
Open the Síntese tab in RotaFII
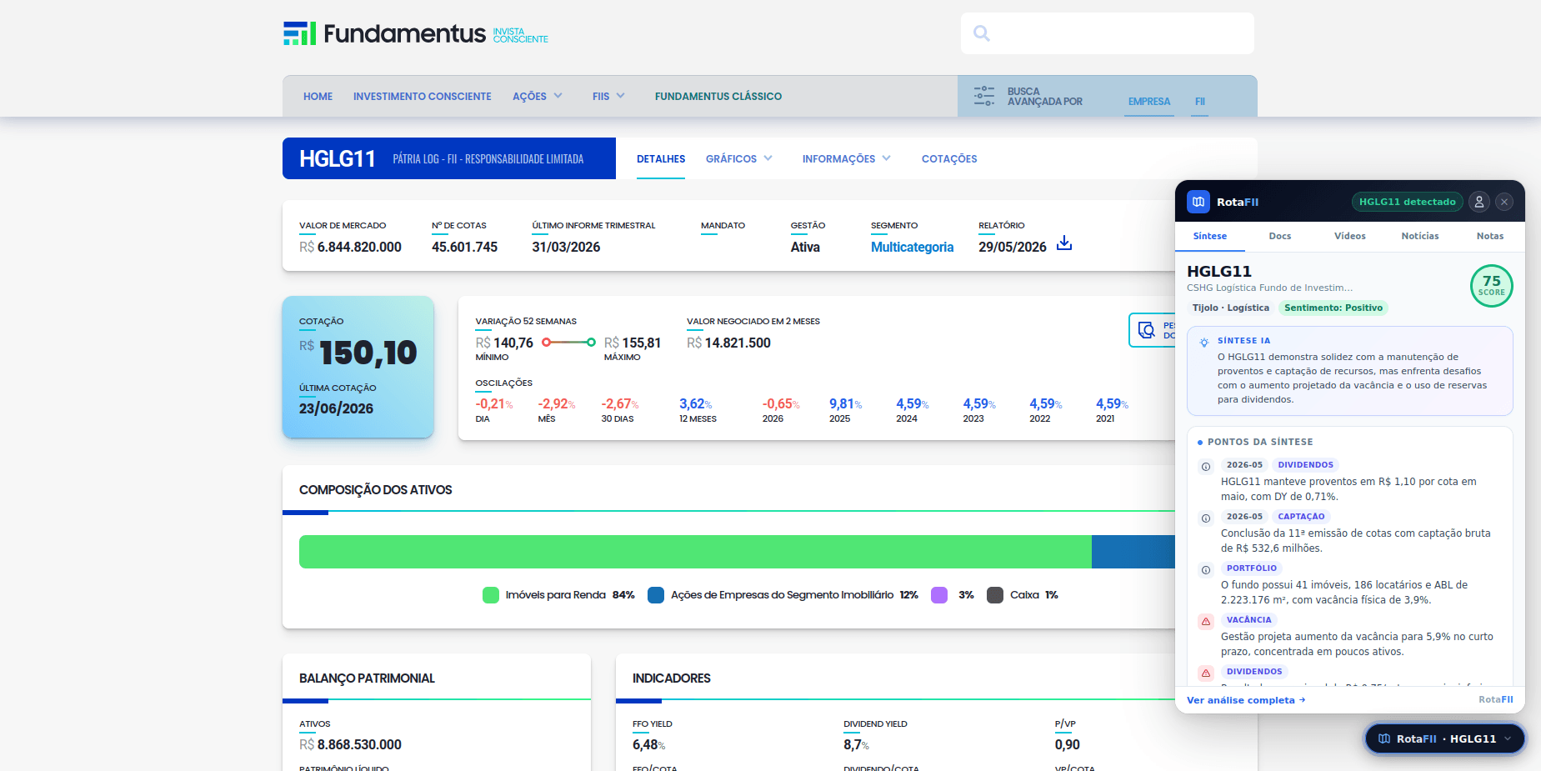pos(1210,236)
